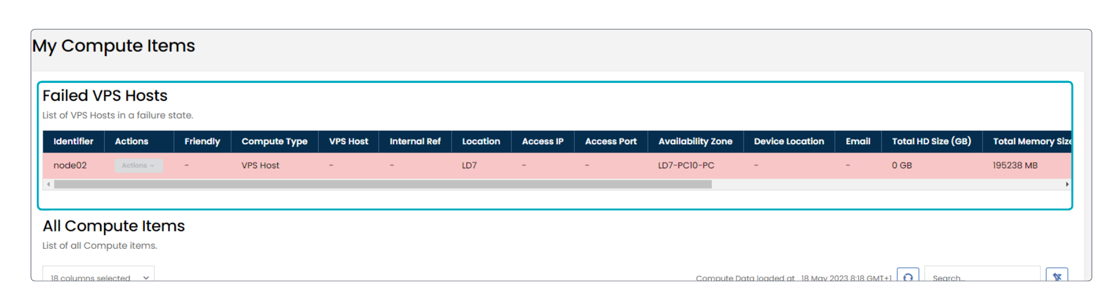Screen dimensions: 1114x305
Task: Click the scrollbar right arrow
Action: 1067,184
